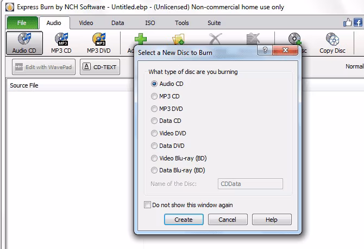Close the Select a New Disc dialog

pos(285,50)
